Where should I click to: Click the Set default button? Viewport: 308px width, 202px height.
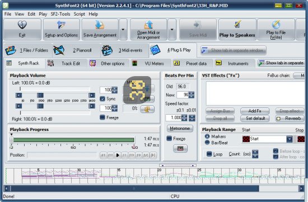pyautogui.click(x=255, y=119)
